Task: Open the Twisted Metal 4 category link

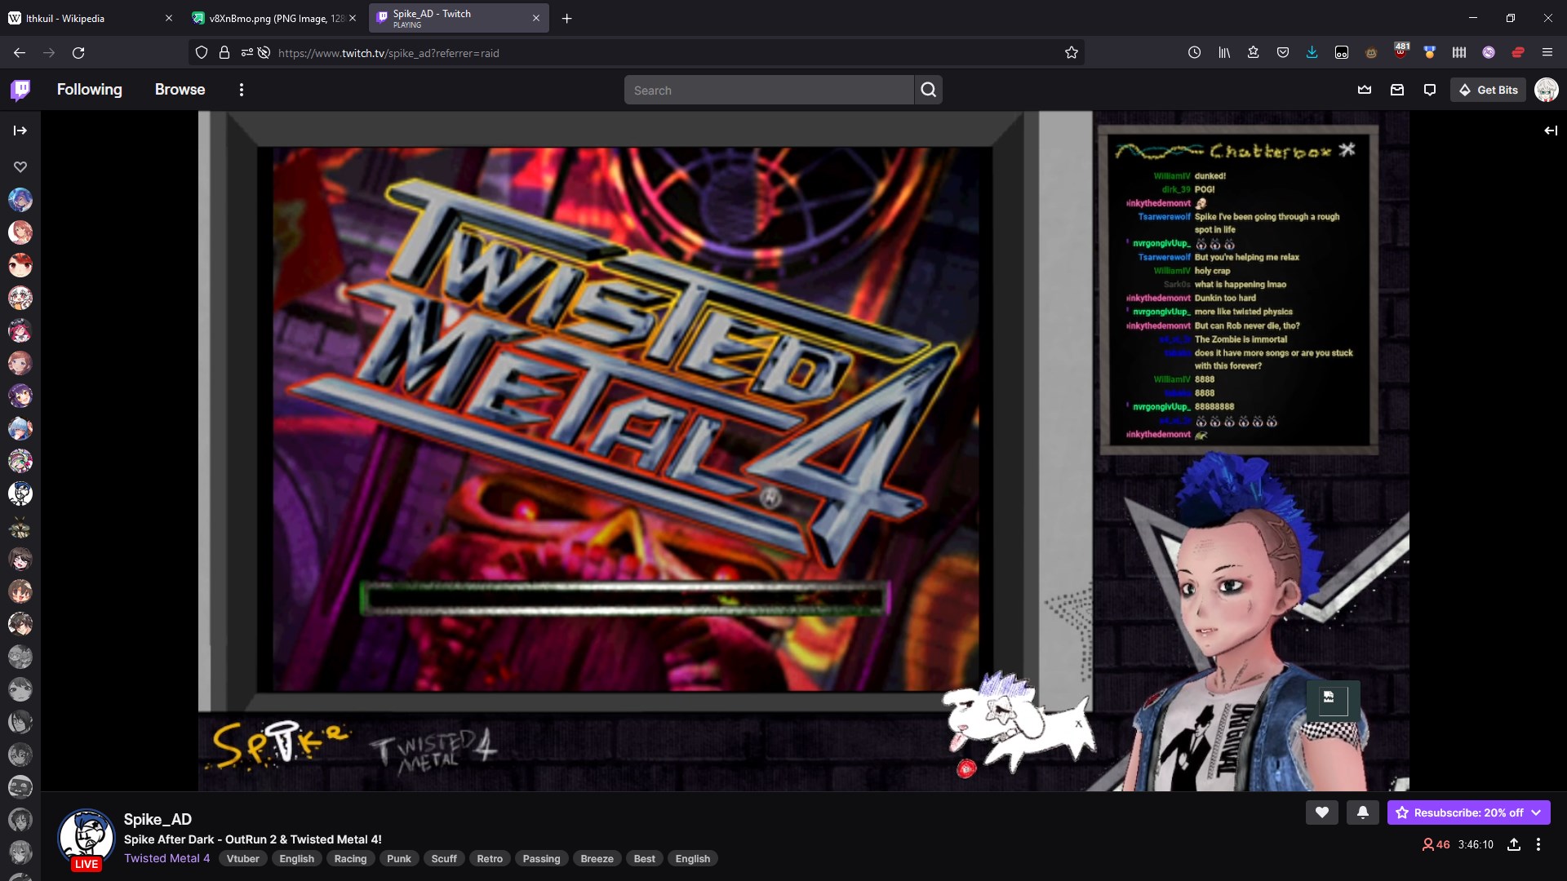Action: (x=166, y=858)
